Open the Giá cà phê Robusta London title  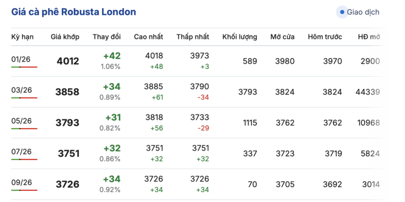point(74,12)
